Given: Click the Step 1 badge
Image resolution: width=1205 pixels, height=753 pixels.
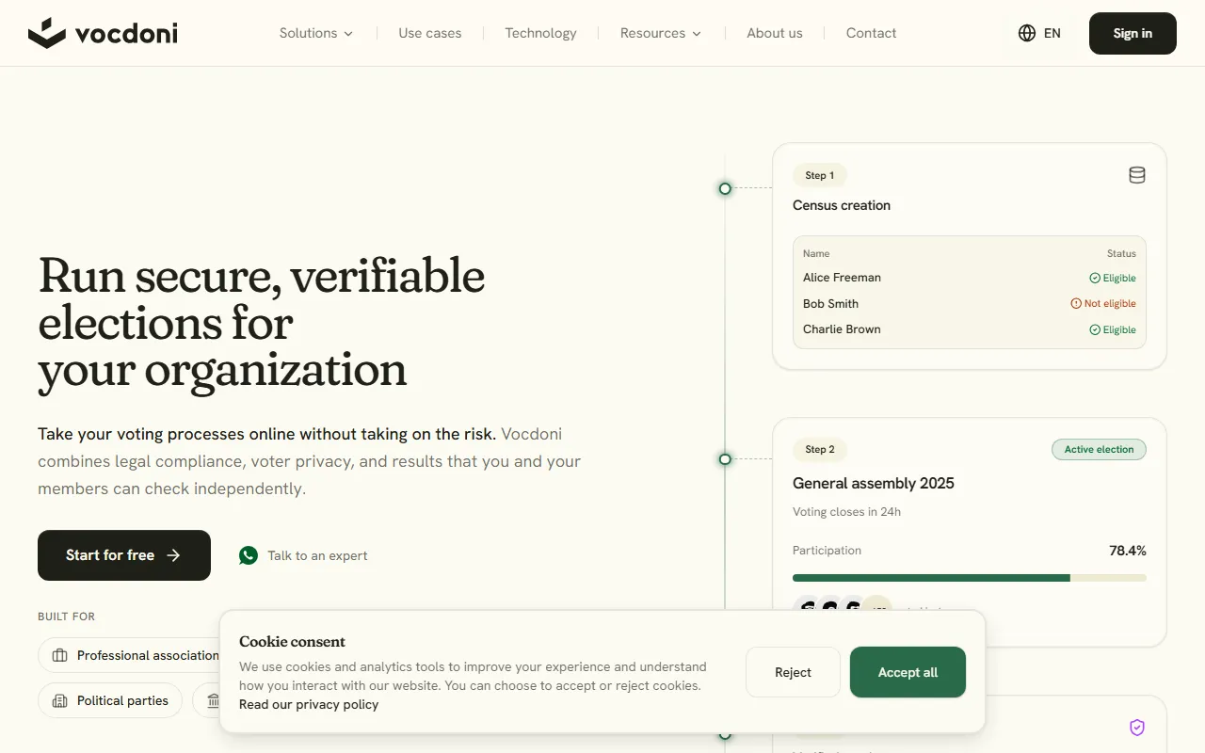Looking at the screenshot, I should [x=819, y=175].
